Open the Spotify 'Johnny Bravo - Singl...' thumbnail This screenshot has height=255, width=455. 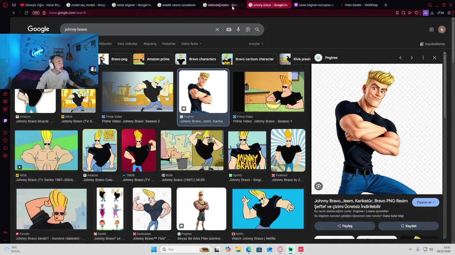point(247,151)
